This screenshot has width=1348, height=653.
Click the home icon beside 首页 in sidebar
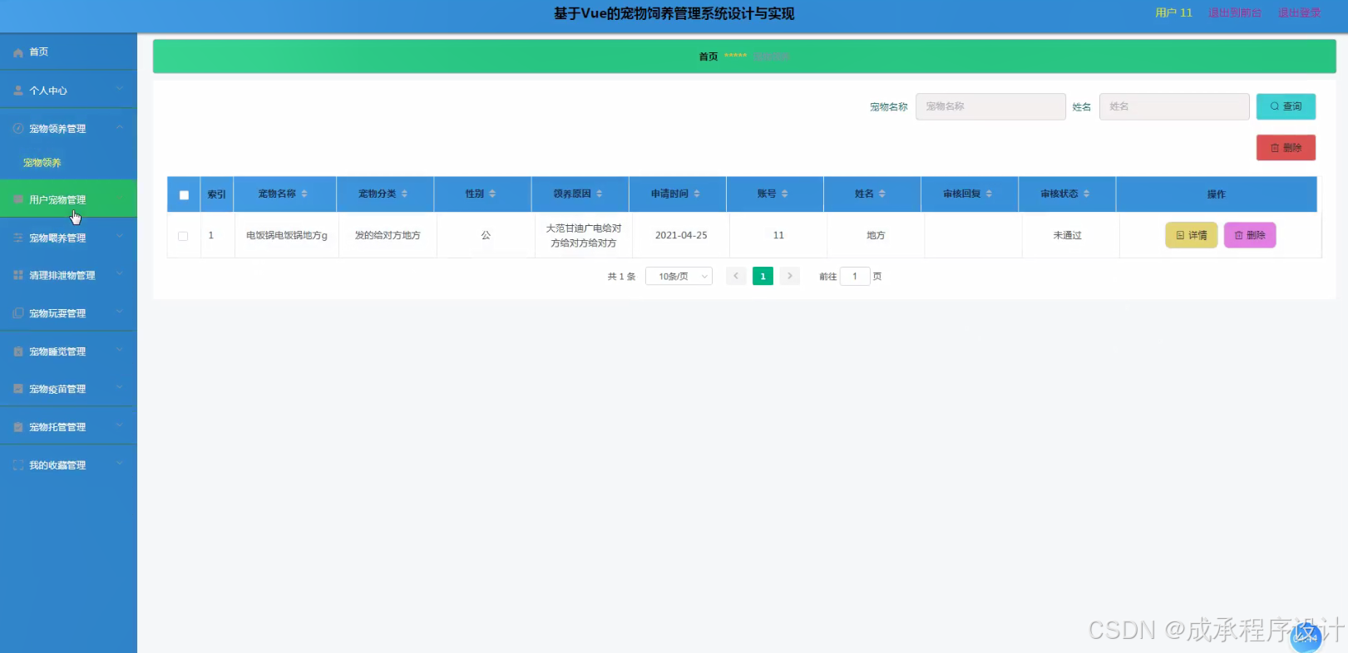(18, 52)
